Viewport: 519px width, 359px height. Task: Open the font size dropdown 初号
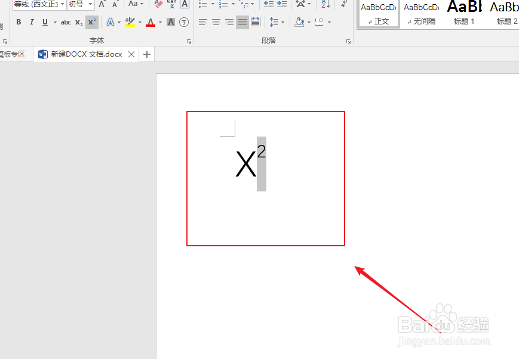90,4
